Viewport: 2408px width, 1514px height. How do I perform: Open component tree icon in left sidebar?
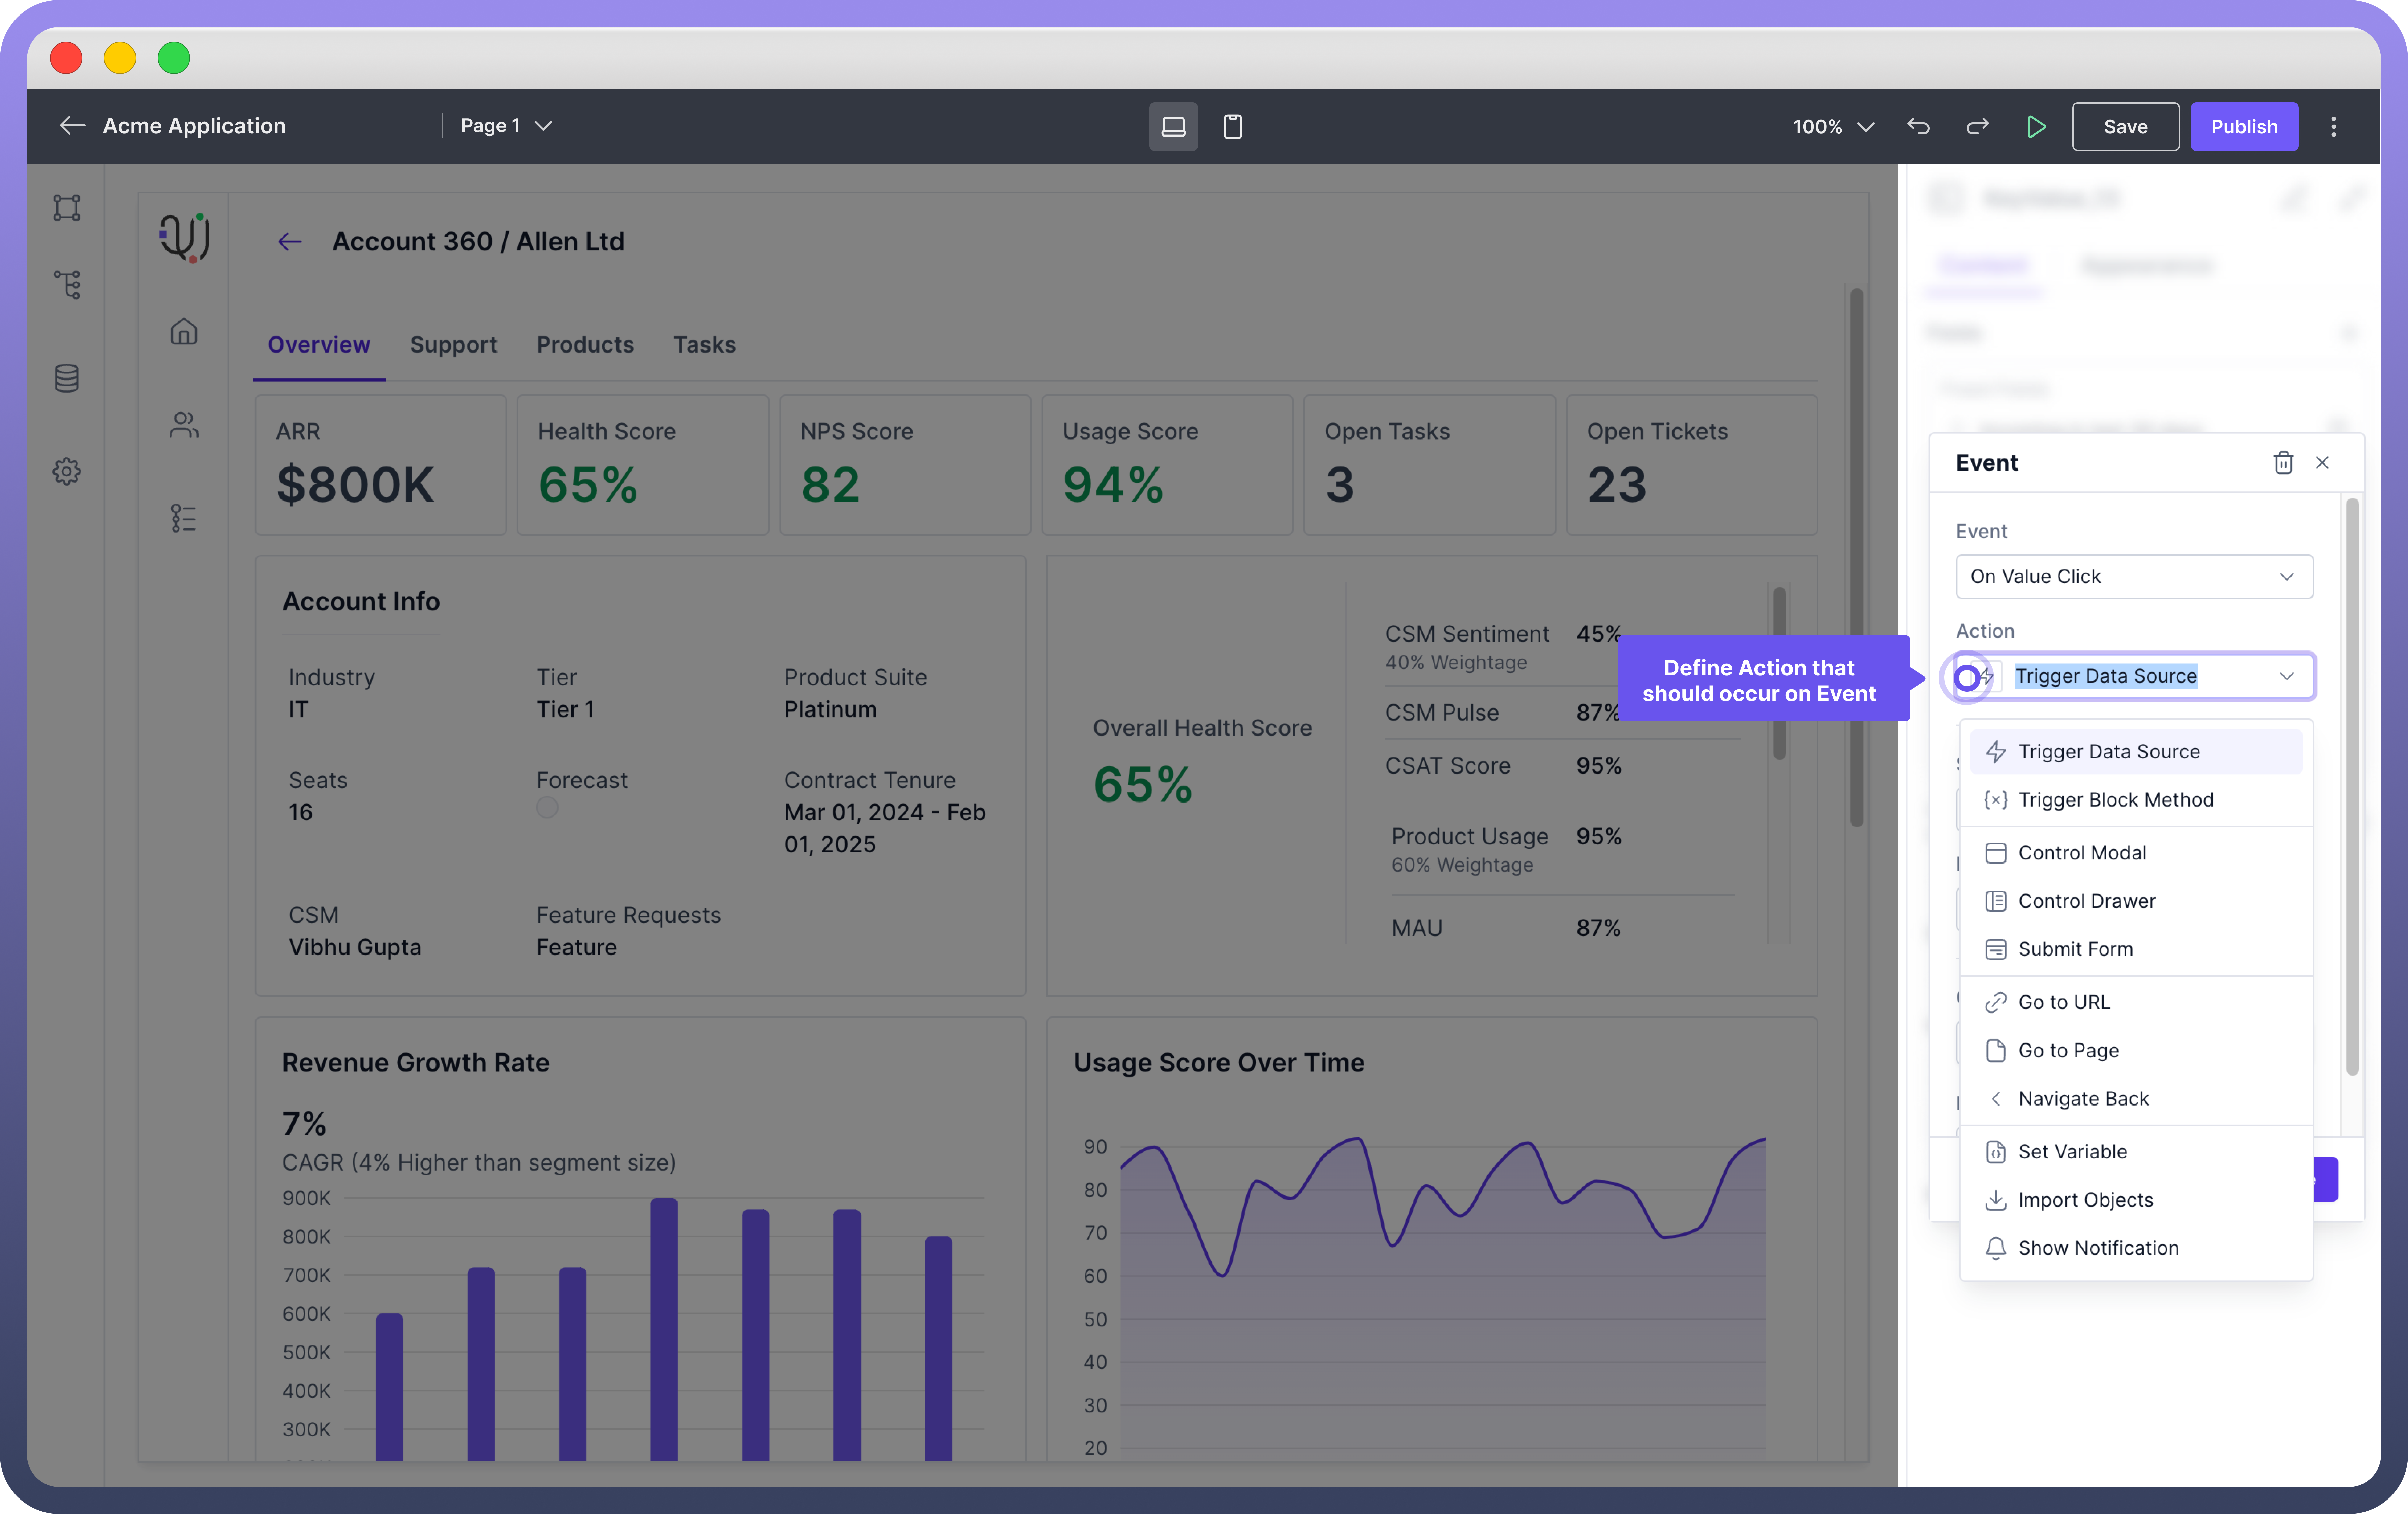(67, 285)
